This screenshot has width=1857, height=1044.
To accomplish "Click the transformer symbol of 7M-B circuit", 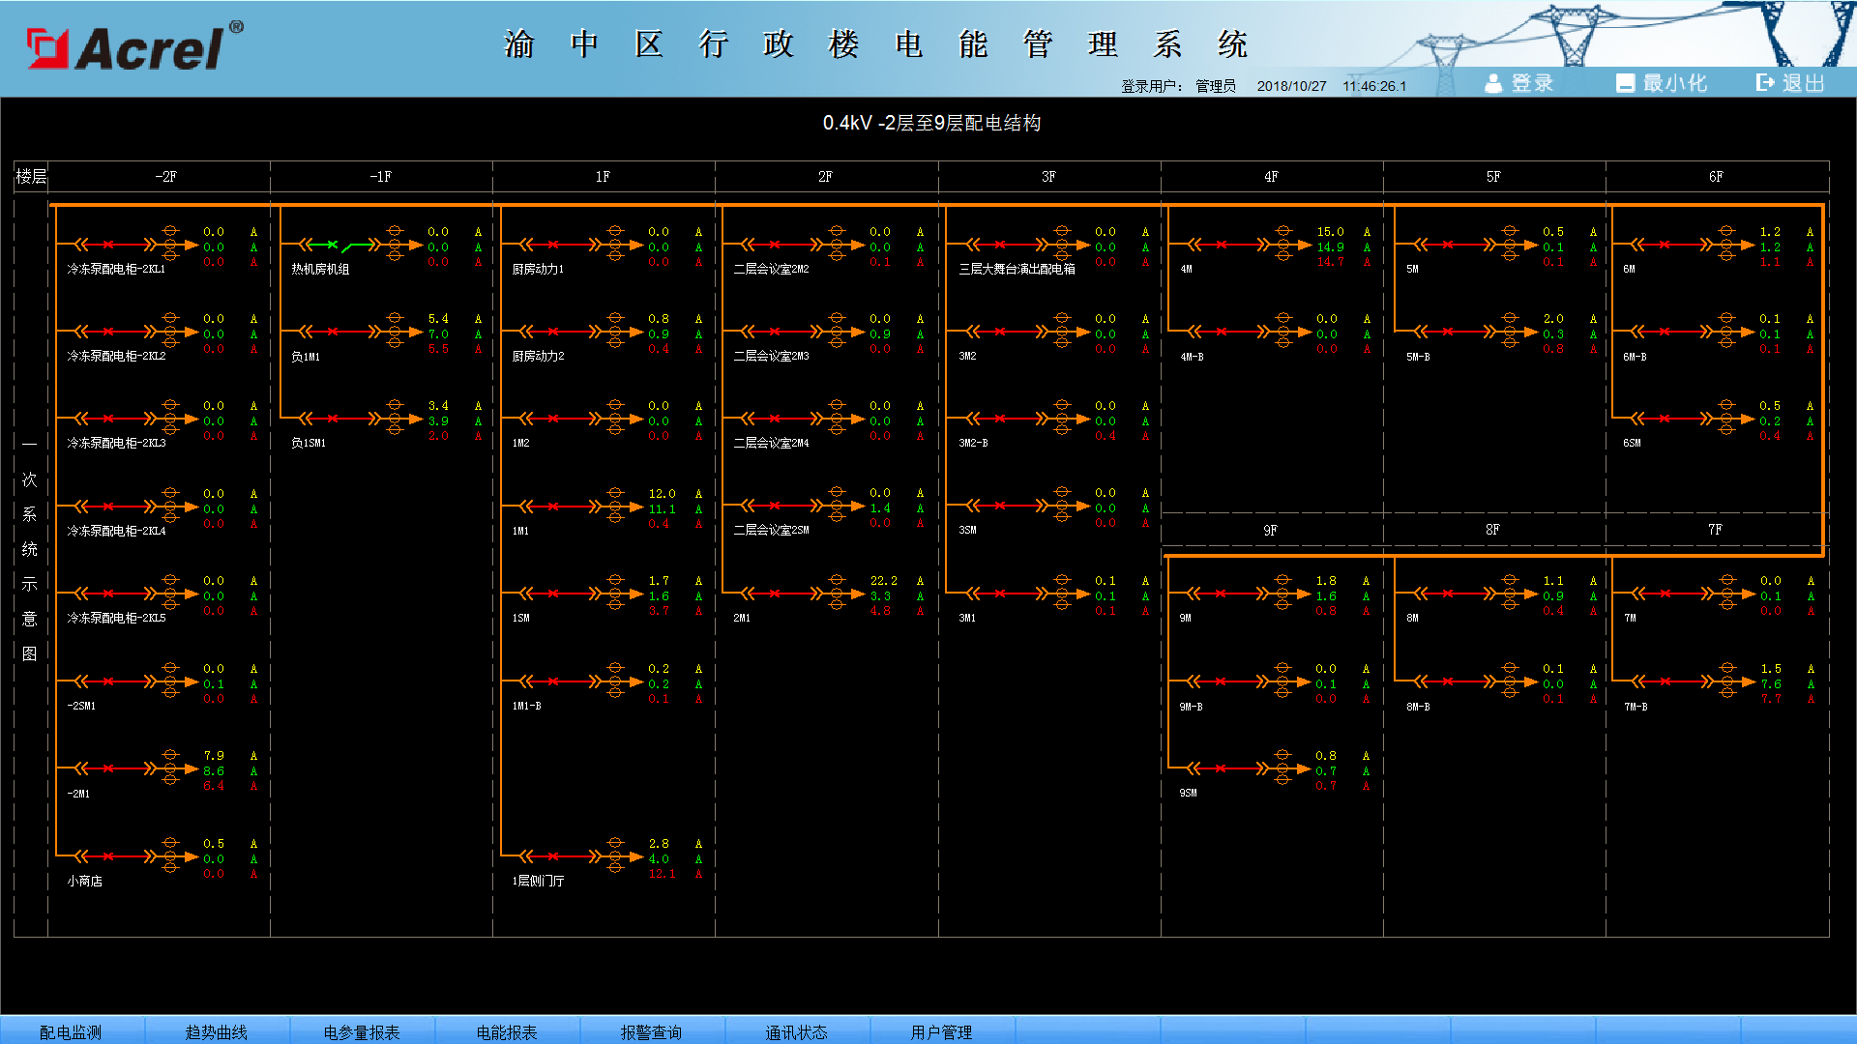I will [1727, 681].
